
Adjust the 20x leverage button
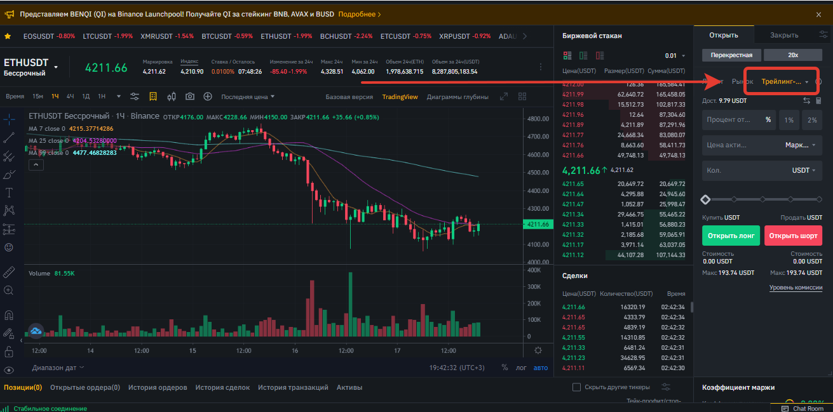793,55
